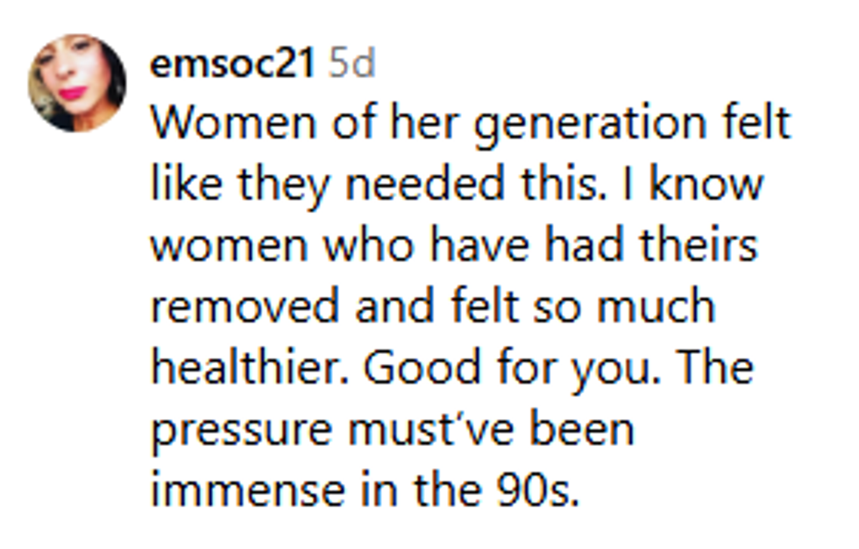Click the 5d comment timestamp
The width and height of the screenshot is (859, 549).
[351, 66]
